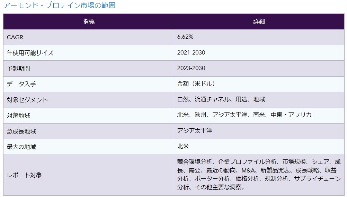Click the 6.62% value cell
Image resolution: width=347 pixels, height=197 pixels.
pyautogui.click(x=259, y=37)
